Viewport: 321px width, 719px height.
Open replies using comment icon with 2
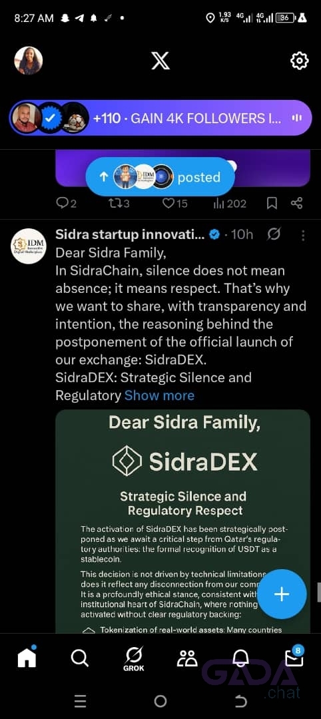[x=67, y=203]
